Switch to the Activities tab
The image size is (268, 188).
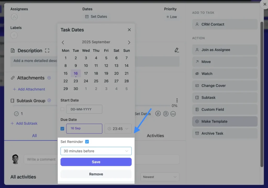tap(155, 136)
